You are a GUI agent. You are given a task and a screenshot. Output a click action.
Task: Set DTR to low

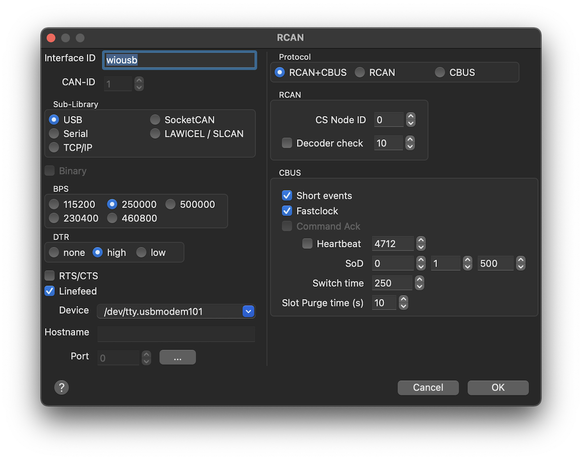coord(141,252)
